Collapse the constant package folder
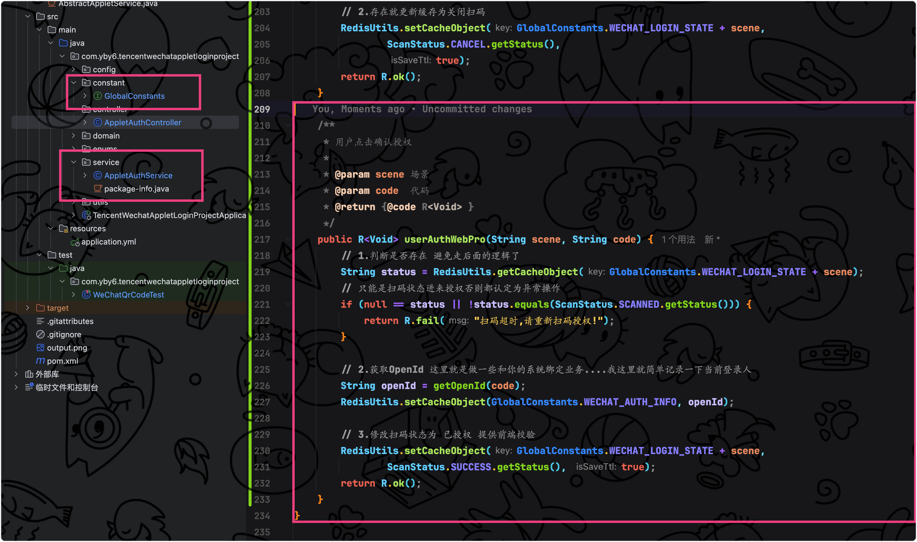The height and width of the screenshot is (542, 917). [74, 83]
